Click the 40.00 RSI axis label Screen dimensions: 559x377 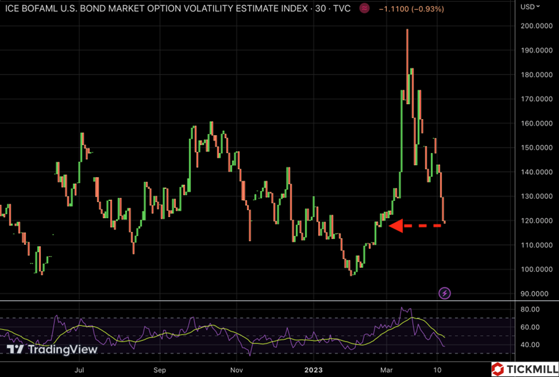pyautogui.click(x=531, y=345)
